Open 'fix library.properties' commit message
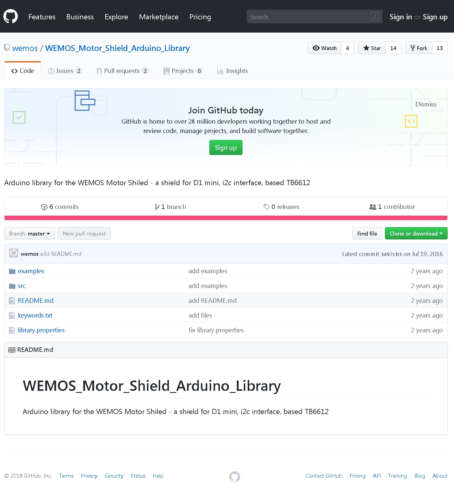The height and width of the screenshot is (484, 454). [216, 330]
